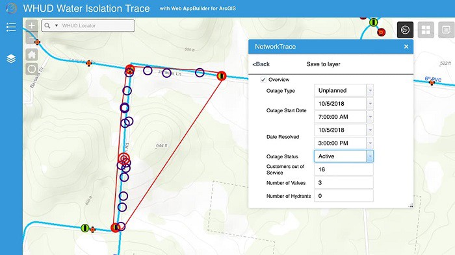Expand the Outage Type dropdown
The height and width of the screenshot is (255, 455).
pyautogui.click(x=370, y=90)
